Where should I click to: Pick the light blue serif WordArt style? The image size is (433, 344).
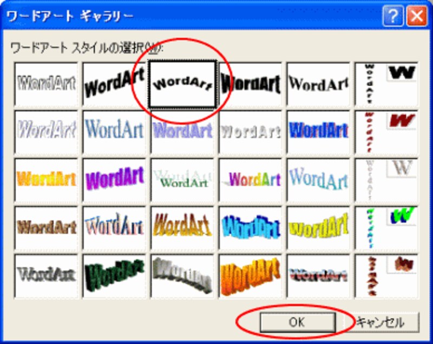[114, 132]
